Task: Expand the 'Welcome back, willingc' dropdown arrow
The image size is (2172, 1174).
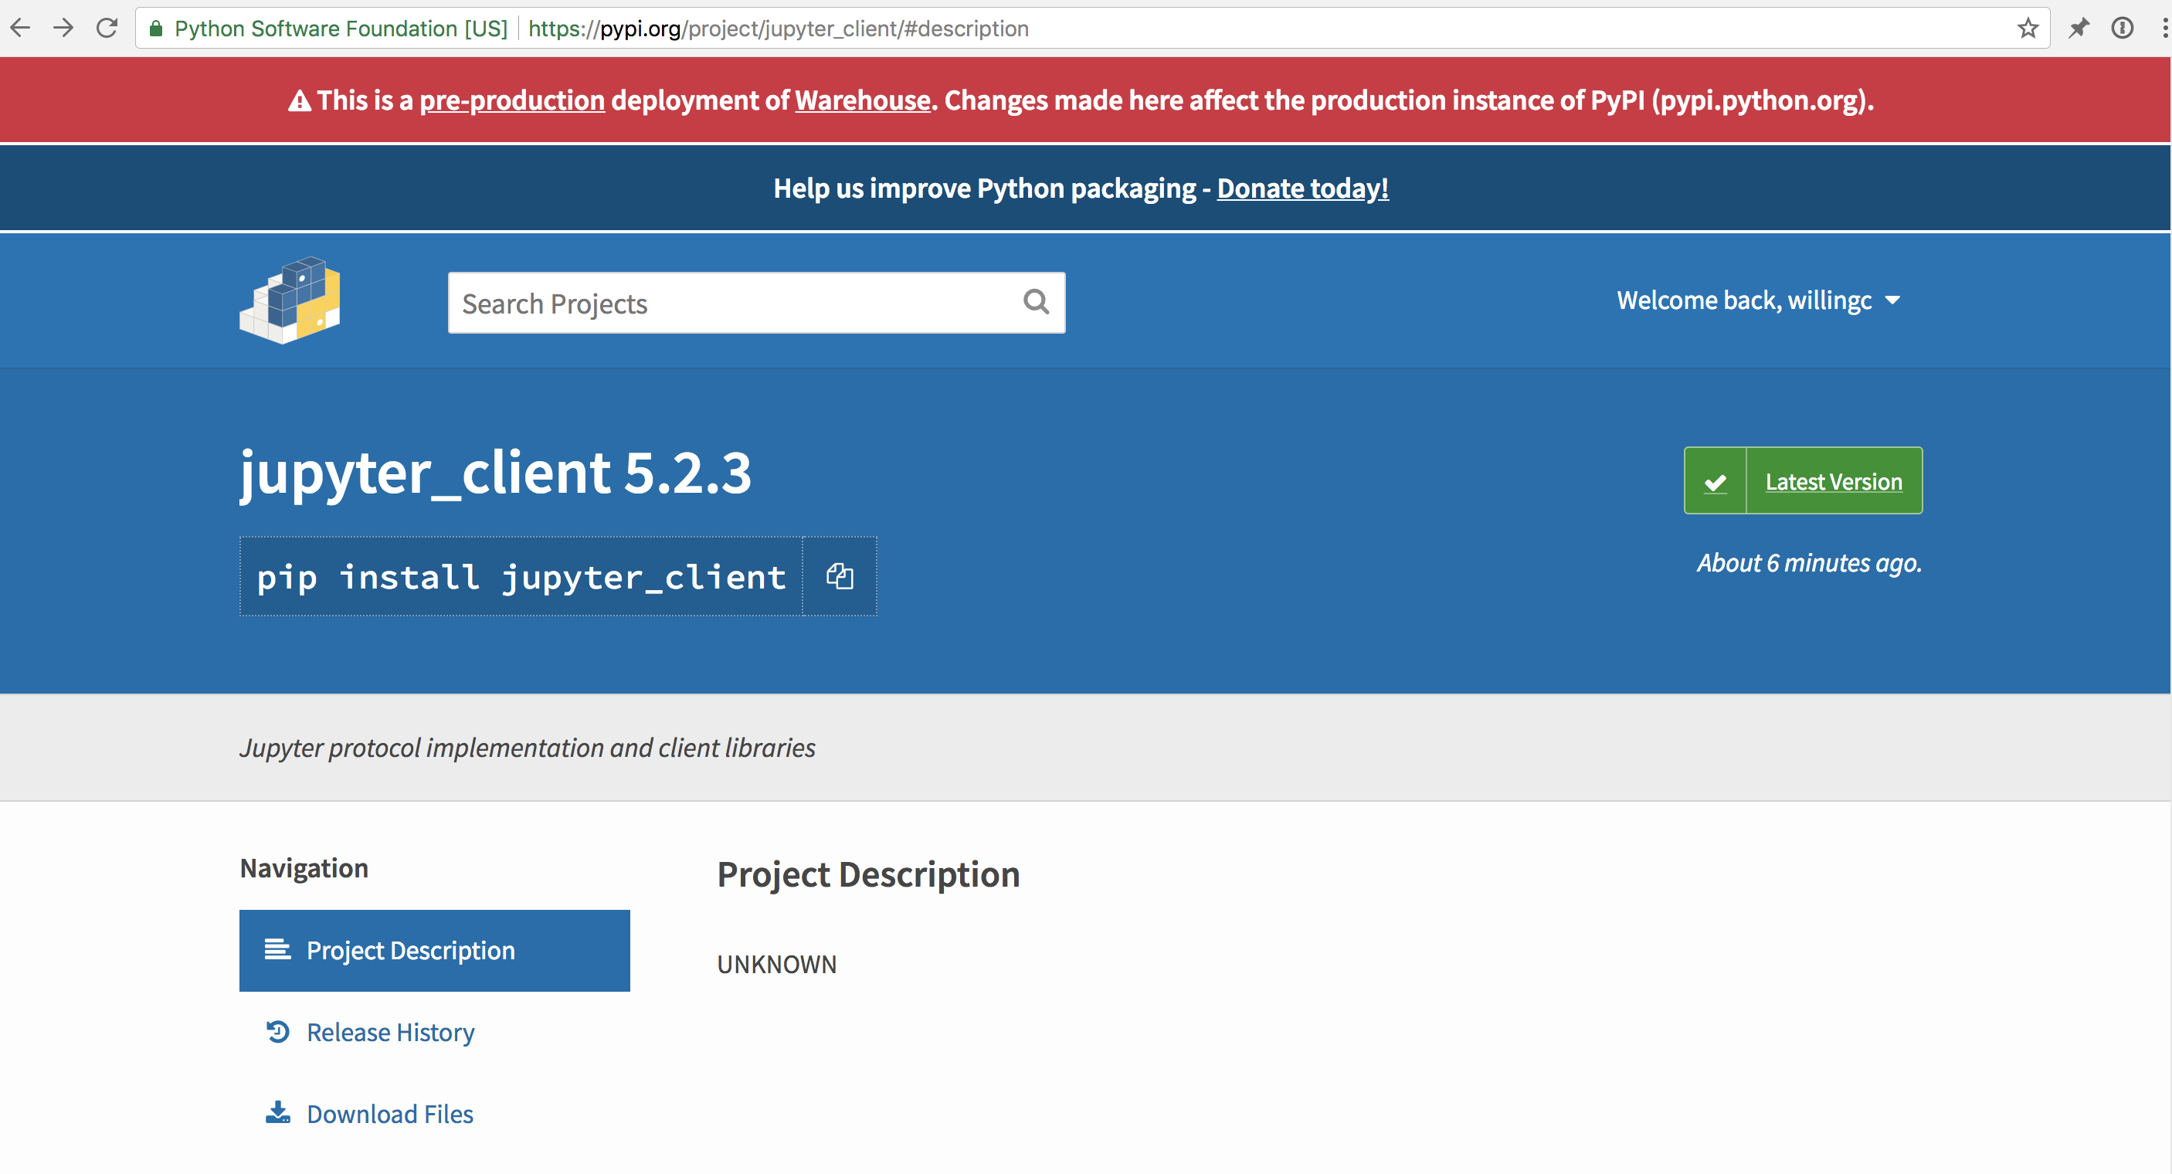Action: (1893, 300)
